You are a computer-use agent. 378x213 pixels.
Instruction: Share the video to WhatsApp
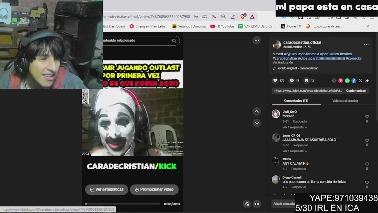tap(347, 80)
